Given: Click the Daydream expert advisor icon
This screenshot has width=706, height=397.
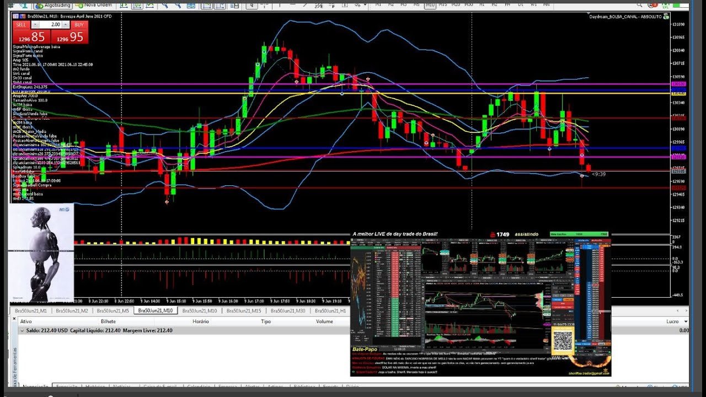Looking at the screenshot, I should point(665,17).
